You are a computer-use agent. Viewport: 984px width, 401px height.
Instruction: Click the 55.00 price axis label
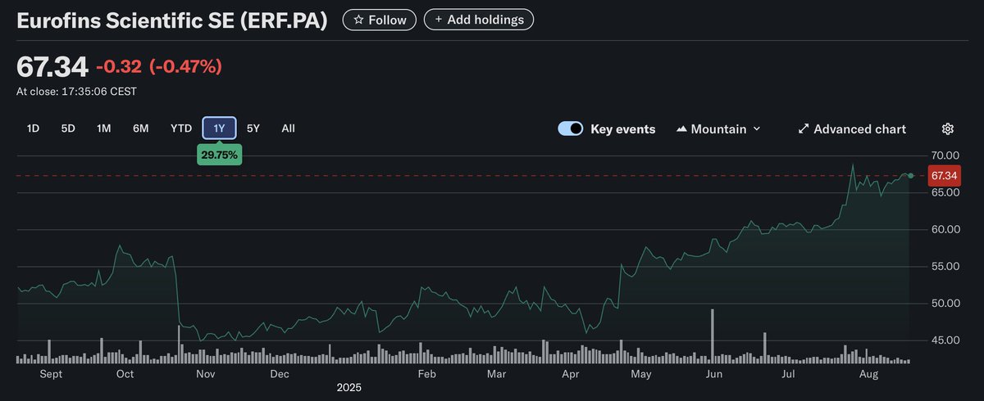click(945, 266)
